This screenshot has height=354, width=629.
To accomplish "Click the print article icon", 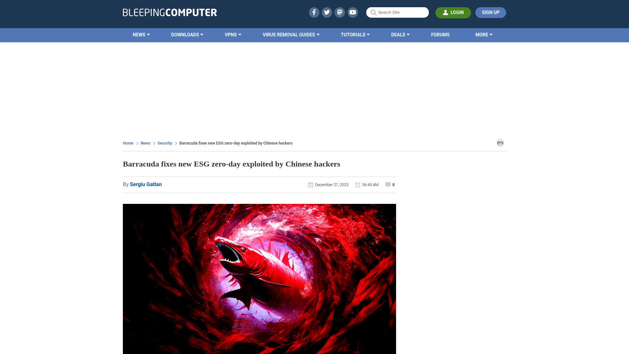I will click(x=500, y=143).
